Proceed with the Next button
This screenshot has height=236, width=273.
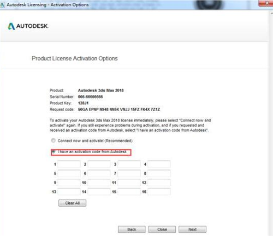tap(192, 229)
